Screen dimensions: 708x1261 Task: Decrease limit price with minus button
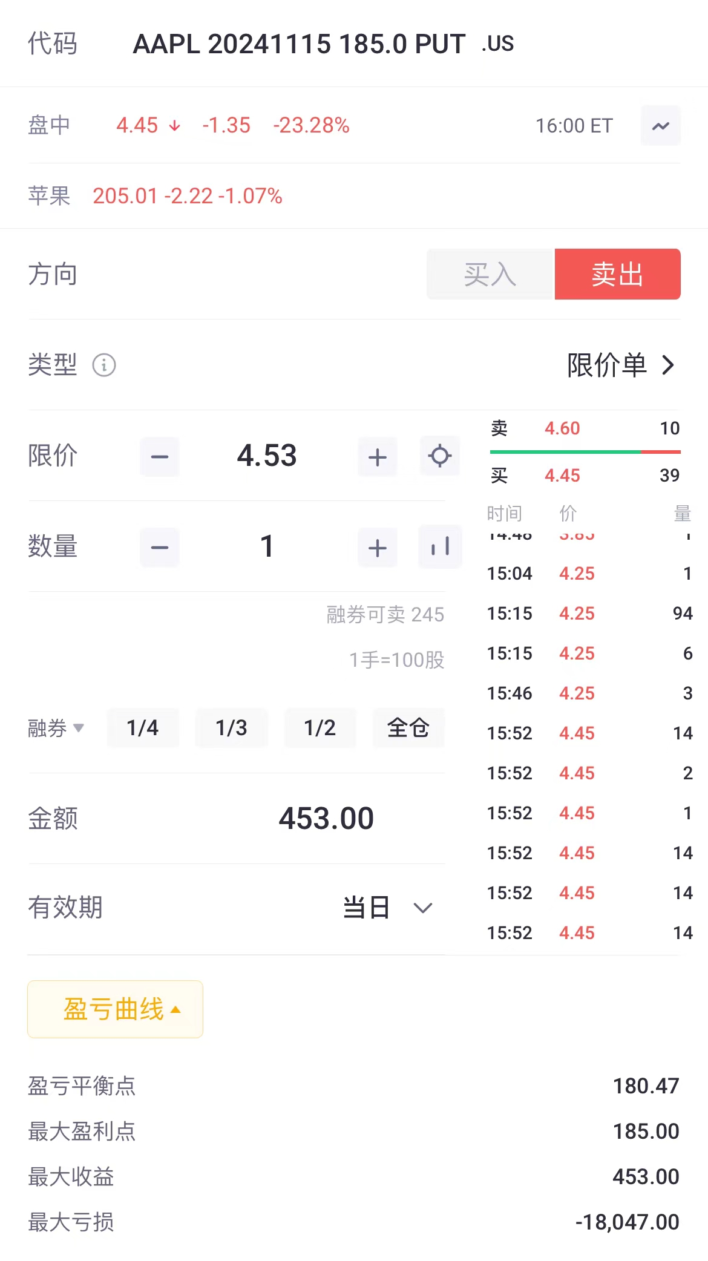(x=160, y=457)
